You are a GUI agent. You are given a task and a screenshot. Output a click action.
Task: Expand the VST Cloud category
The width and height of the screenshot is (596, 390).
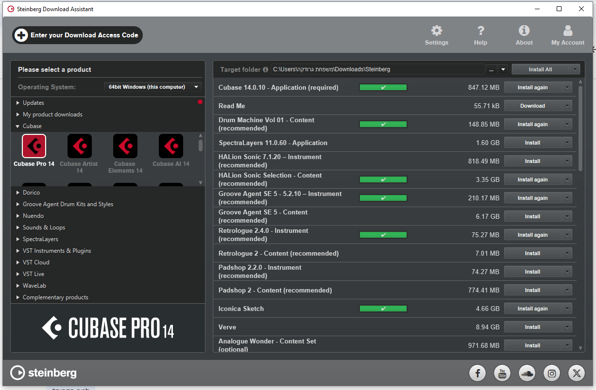pos(18,262)
